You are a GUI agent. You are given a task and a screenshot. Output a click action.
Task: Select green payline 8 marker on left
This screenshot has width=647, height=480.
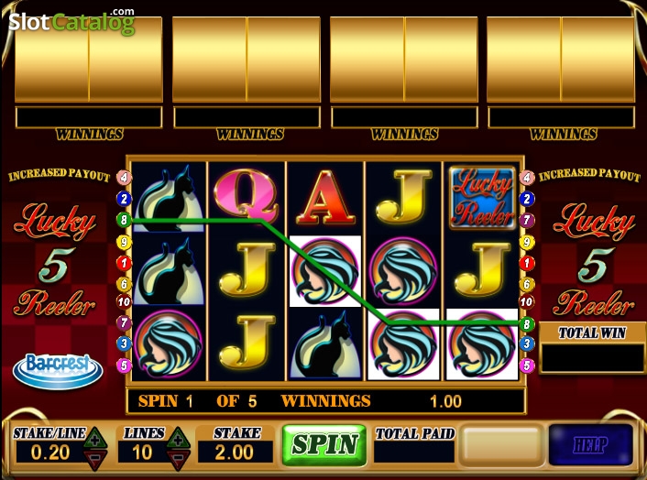(x=124, y=219)
